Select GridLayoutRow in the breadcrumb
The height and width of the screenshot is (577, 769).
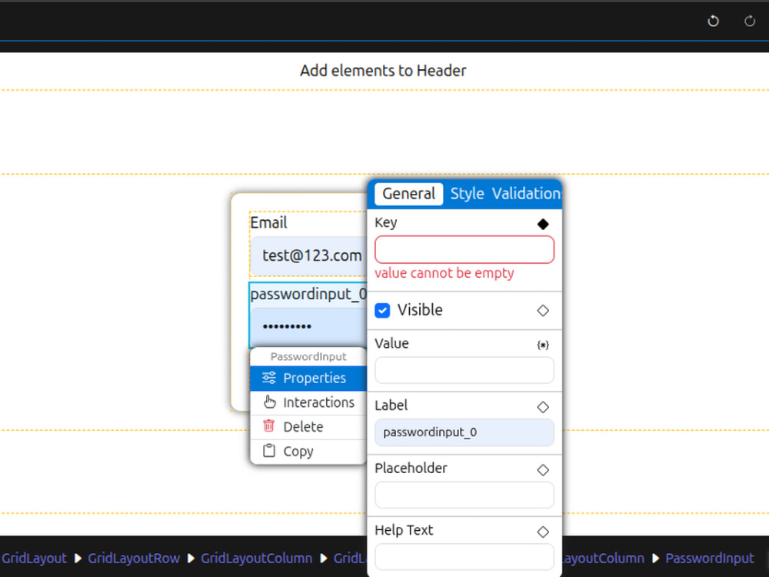133,559
